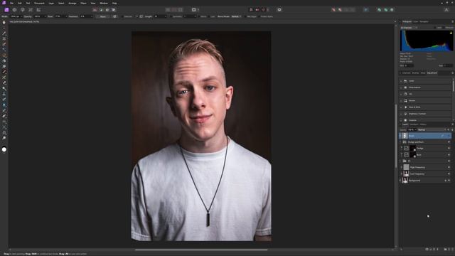The image size is (455, 256).
Task: Open the Document menu
Action: pyautogui.click(x=39, y=3)
